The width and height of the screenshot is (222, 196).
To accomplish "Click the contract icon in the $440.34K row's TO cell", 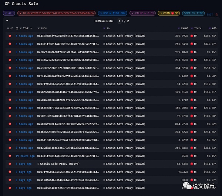I will 104,36.
